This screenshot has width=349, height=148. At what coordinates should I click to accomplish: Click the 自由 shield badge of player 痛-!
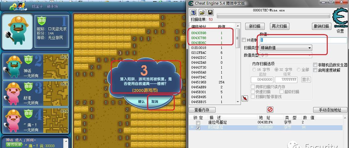28,114
